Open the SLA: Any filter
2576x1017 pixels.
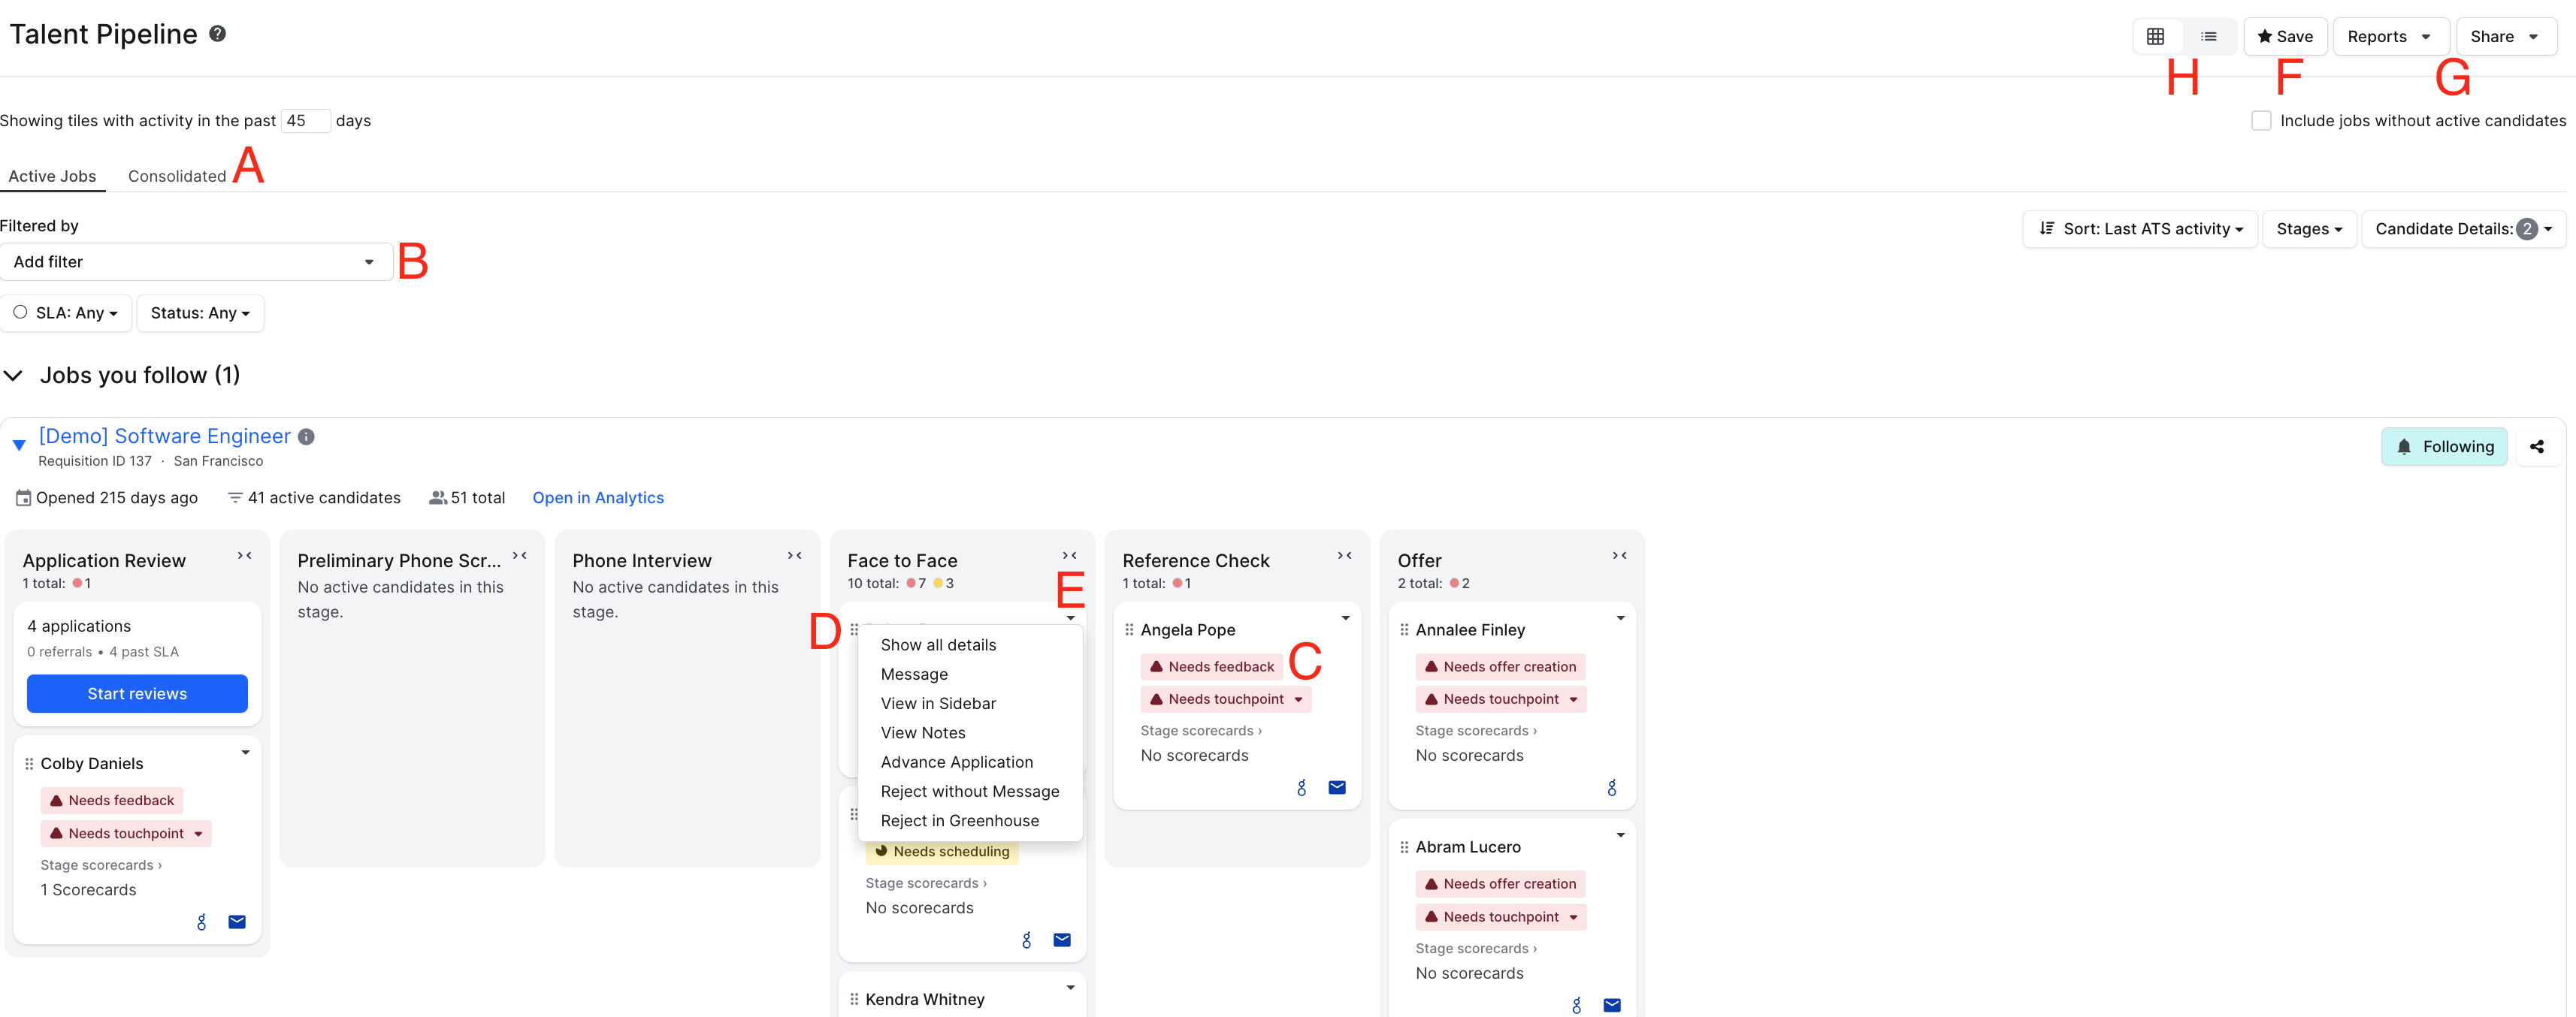click(66, 313)
